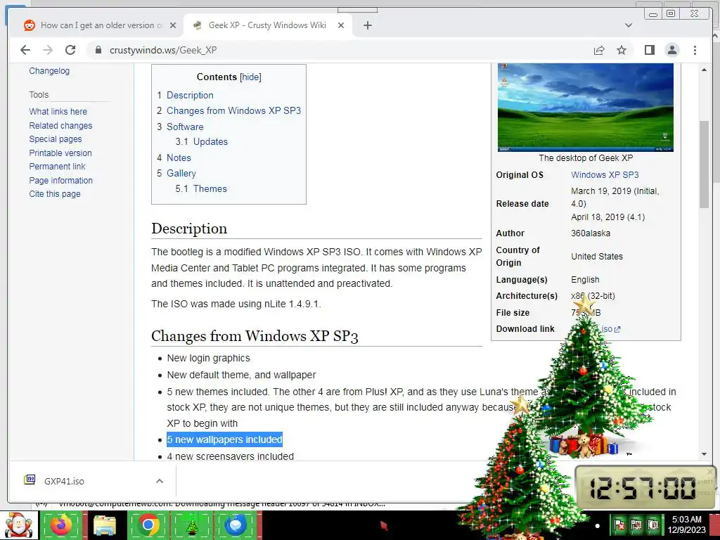The height and width of the screenshot is (540, 720).
Task: Close the Geek XP wiki tab
Action: pyautogui.click(x=341, y=25)
